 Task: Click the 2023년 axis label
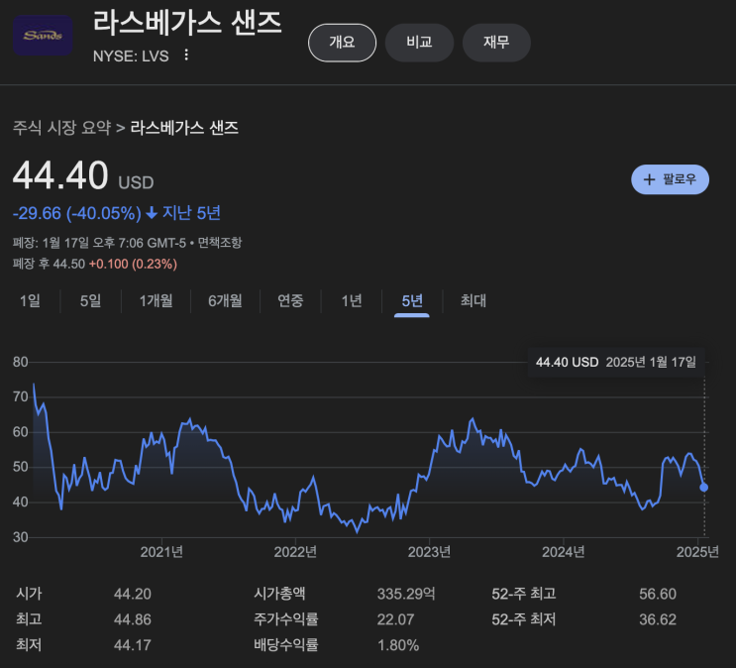429,551
